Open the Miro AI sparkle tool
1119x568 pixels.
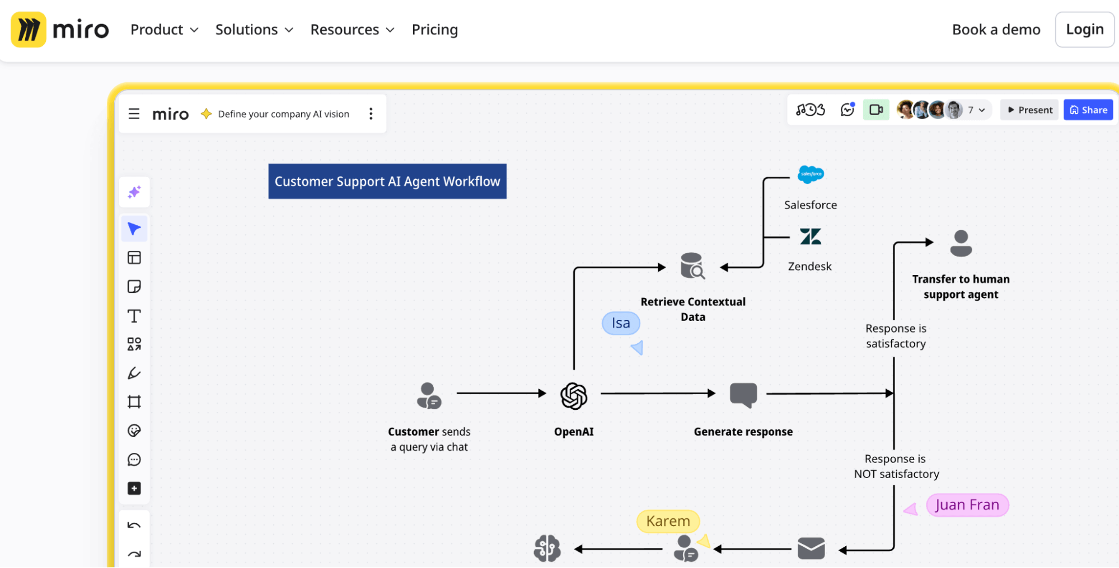134,192
